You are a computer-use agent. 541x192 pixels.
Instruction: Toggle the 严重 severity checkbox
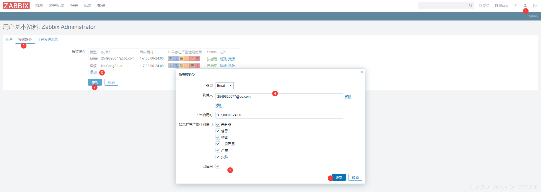point(218,150)
